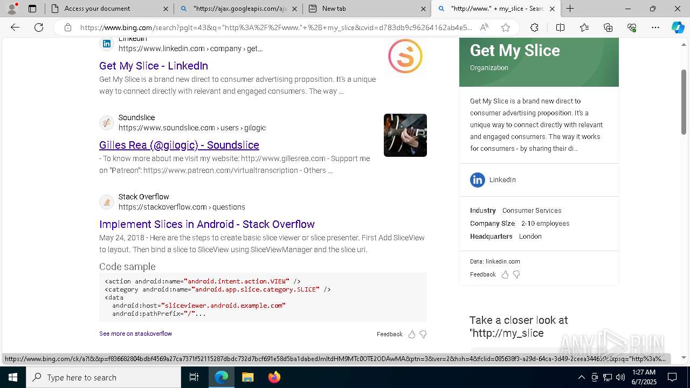
Task: Click the LinkedIn favicon in first result
Action: coord(107,44)
